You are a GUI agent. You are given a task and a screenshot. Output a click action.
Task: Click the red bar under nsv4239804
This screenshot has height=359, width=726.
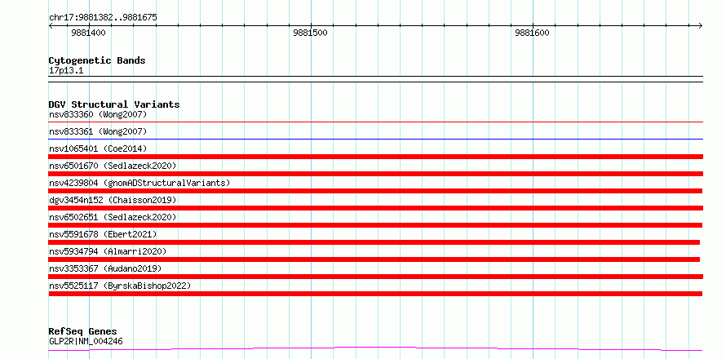coord(375,191)
